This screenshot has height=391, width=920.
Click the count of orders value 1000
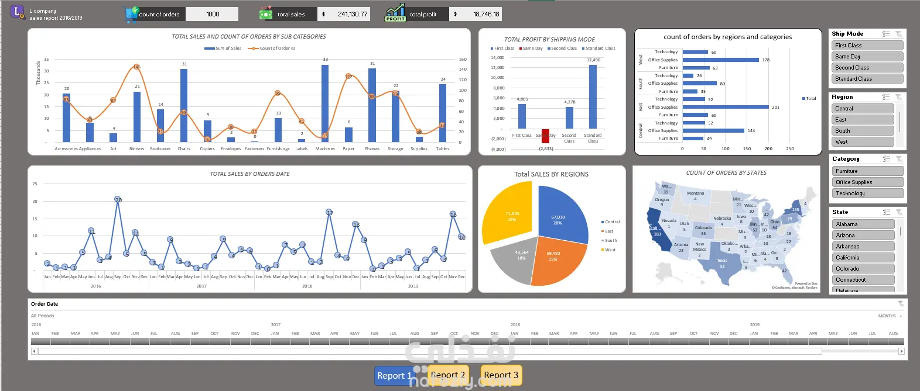213,14
